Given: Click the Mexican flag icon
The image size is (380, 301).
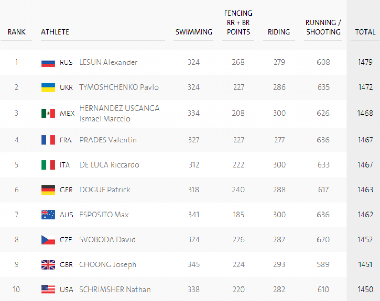Looking at the screenshot, I should coord(48,113).
